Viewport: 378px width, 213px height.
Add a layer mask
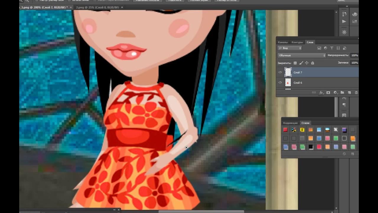pyautogui.click(x=328, y=93)
